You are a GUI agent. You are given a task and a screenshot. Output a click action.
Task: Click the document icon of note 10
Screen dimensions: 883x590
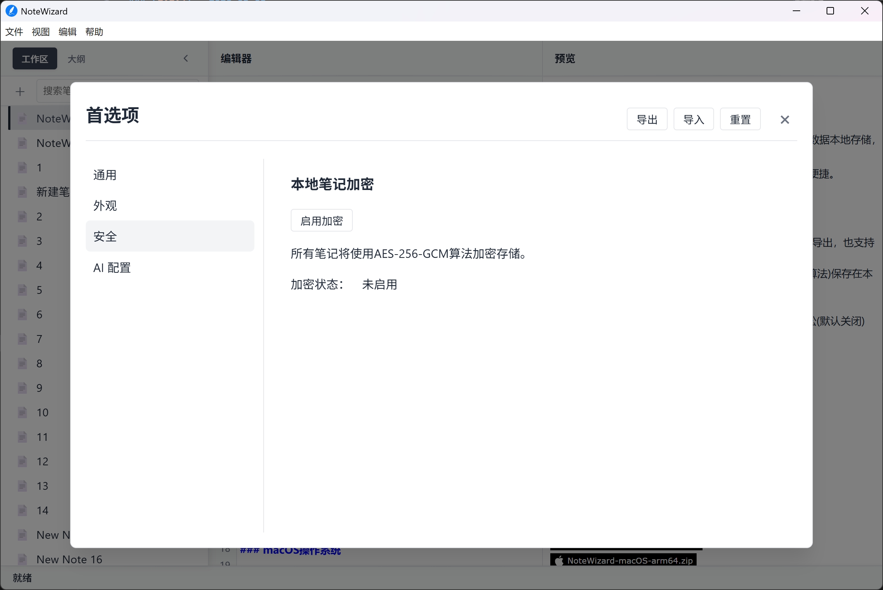coord(22,412)
